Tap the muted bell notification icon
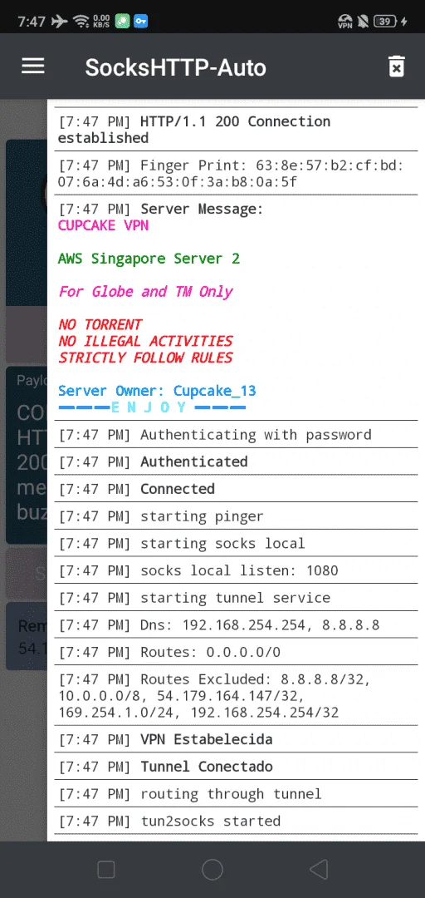 point(363,22)
